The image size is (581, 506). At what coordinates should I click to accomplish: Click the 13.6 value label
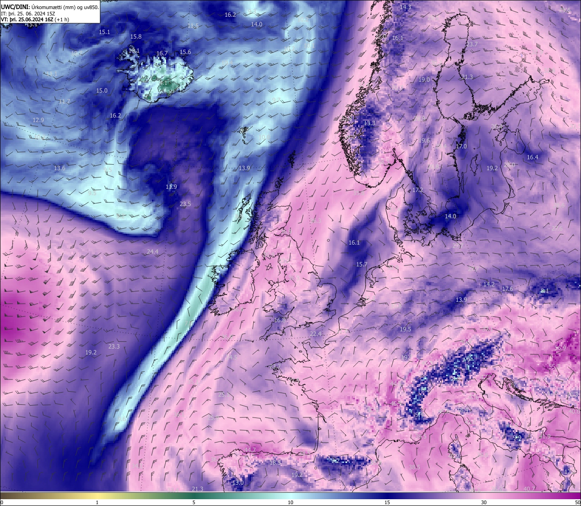(x=59, y=168)
